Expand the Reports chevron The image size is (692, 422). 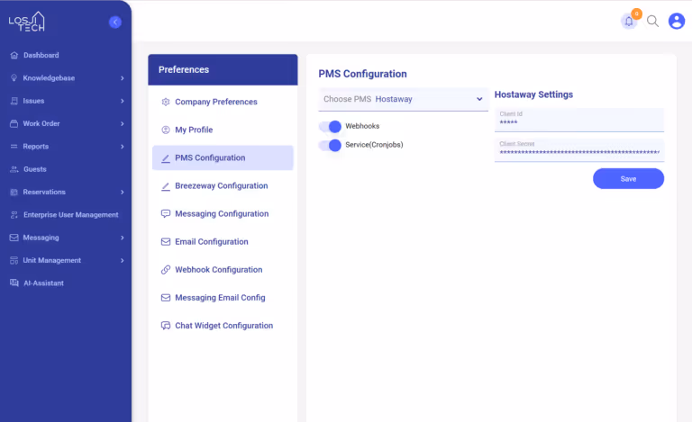click(x=123, y=147)
